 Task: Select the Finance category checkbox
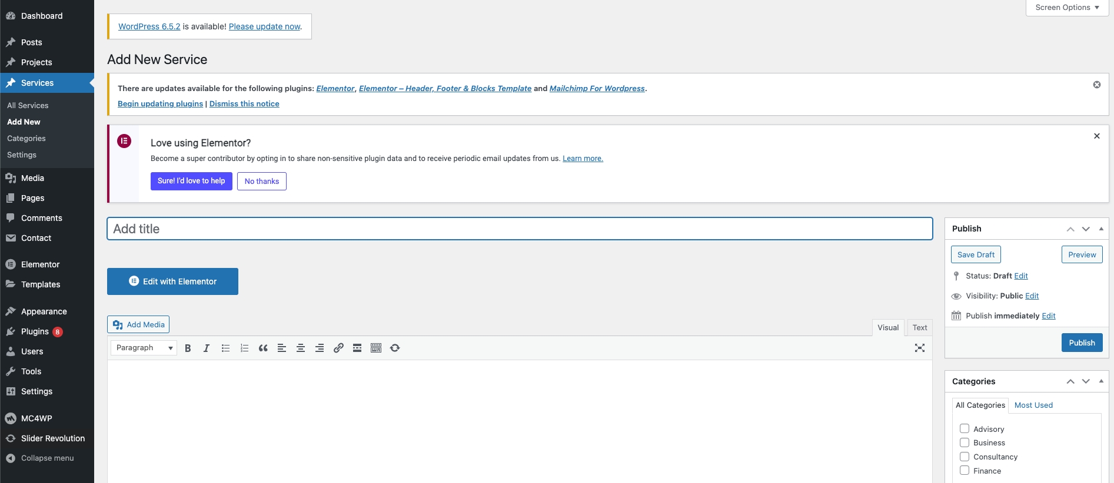964,470
